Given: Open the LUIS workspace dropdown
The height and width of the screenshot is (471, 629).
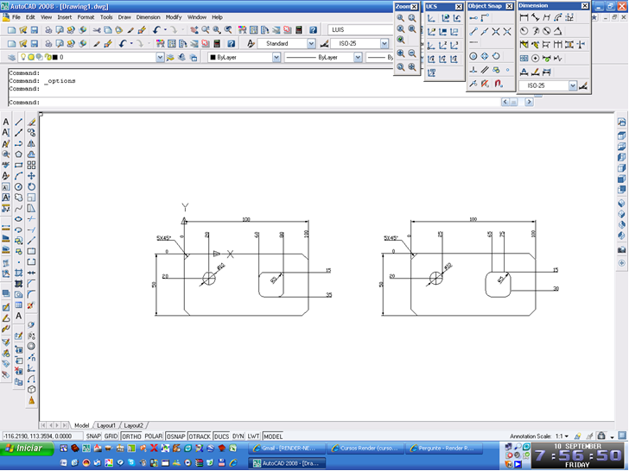Looking at the screenshot, I should (361, 29).
